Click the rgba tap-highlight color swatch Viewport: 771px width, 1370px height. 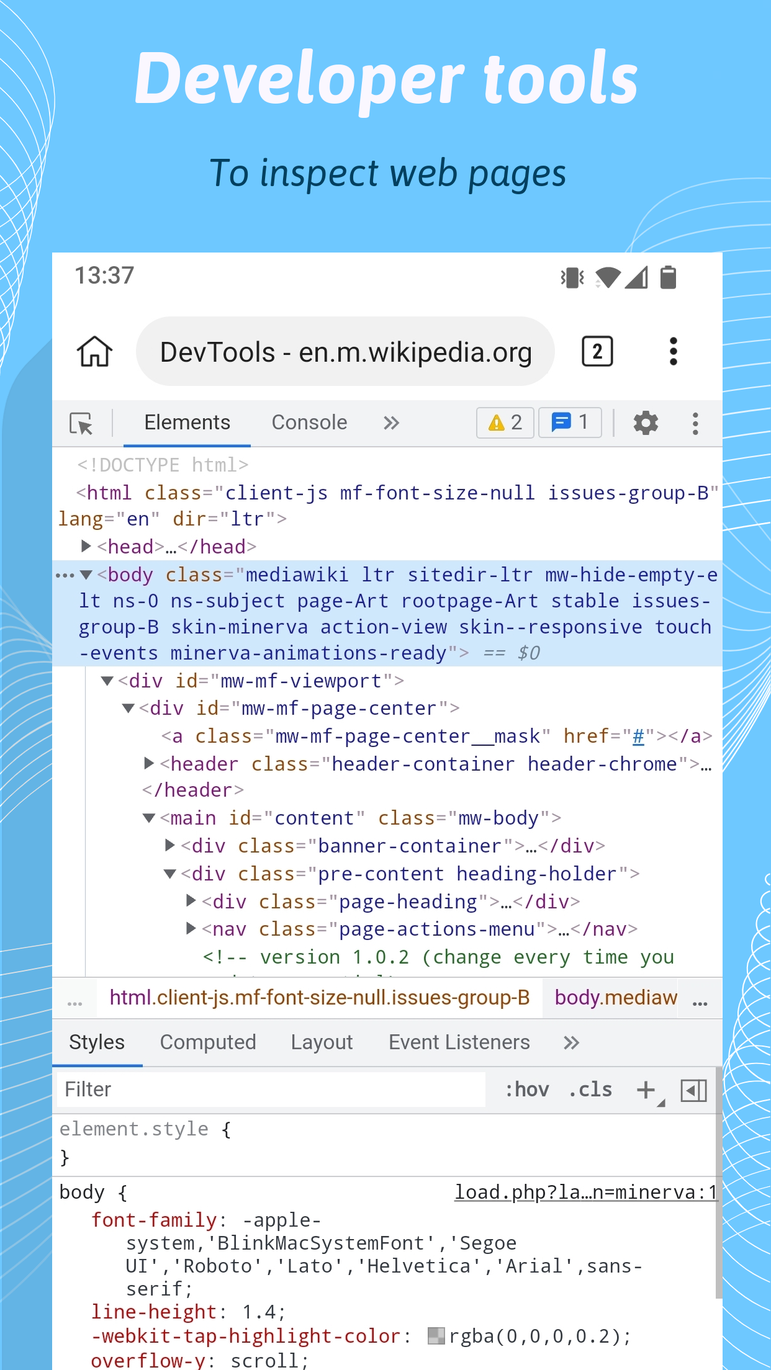(x=436, y=1336)
